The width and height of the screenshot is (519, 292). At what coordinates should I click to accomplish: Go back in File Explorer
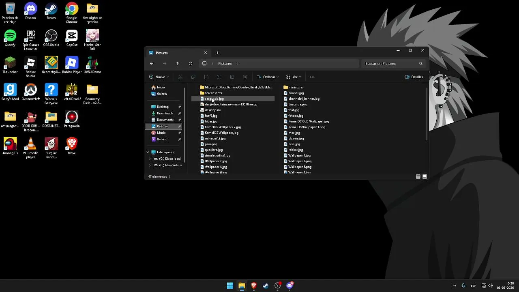(x=151, y=64)
